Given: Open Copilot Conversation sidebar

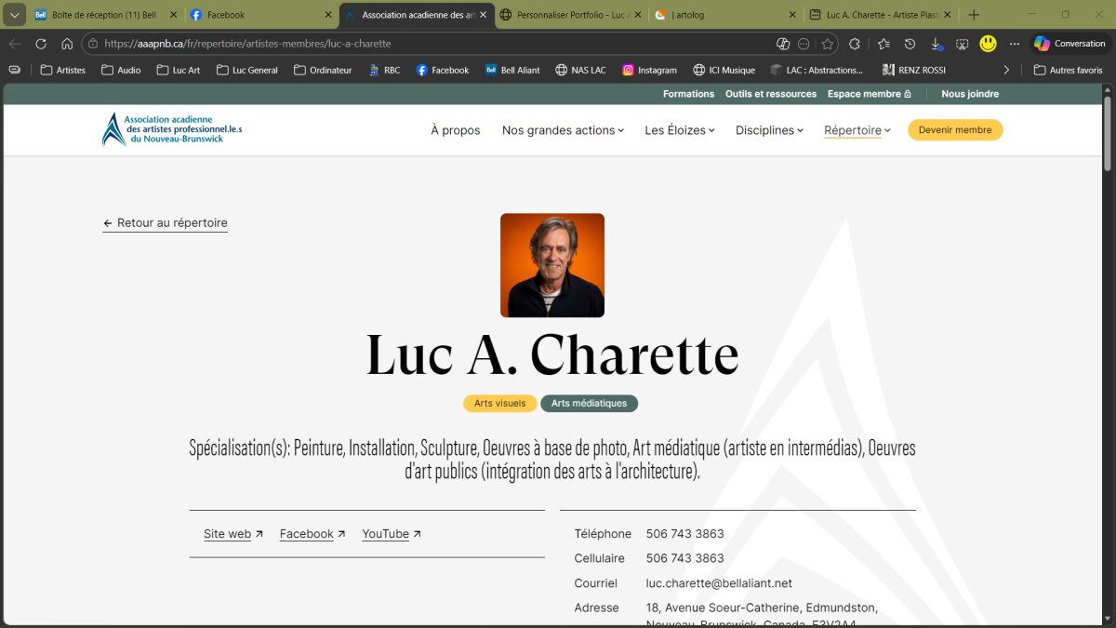Looking at the screenshot, I should (1069, 43).
